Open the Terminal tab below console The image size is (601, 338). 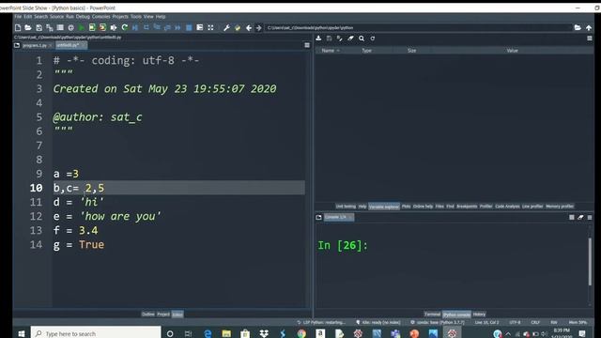[432, 315]
